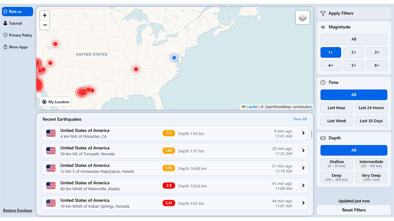Open the Tutorial page
This screenshot has width=394, height=221.
13,23
